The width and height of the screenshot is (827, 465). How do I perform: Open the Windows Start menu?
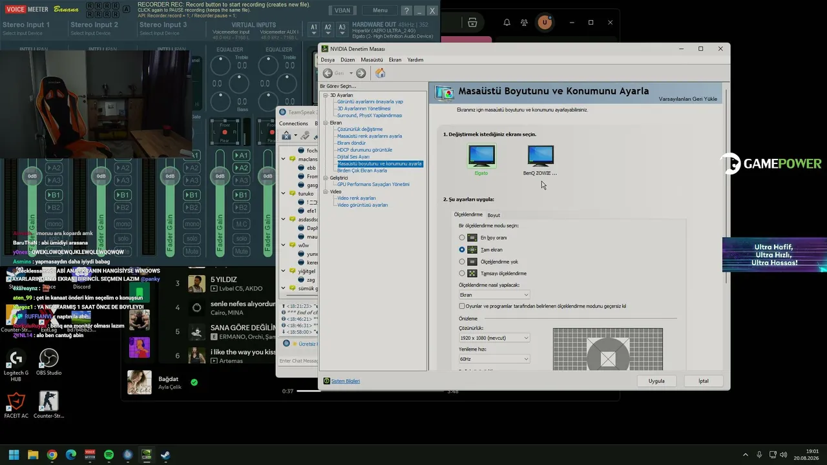tap(14, 455)
